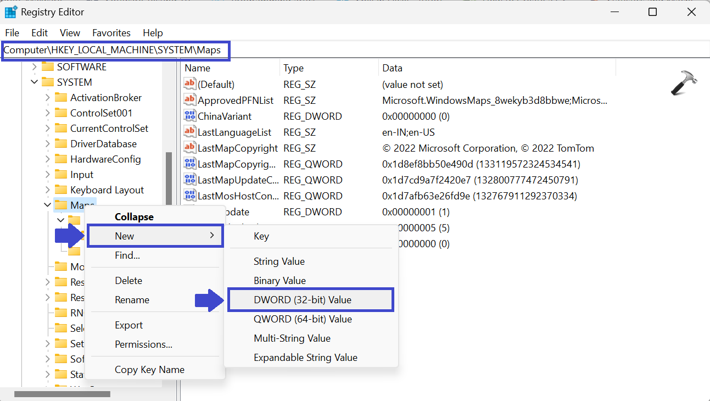The image size is (710, 401).
Task: Select the LastMosHostCon QWORD value icon
Action: pos(189,196)
